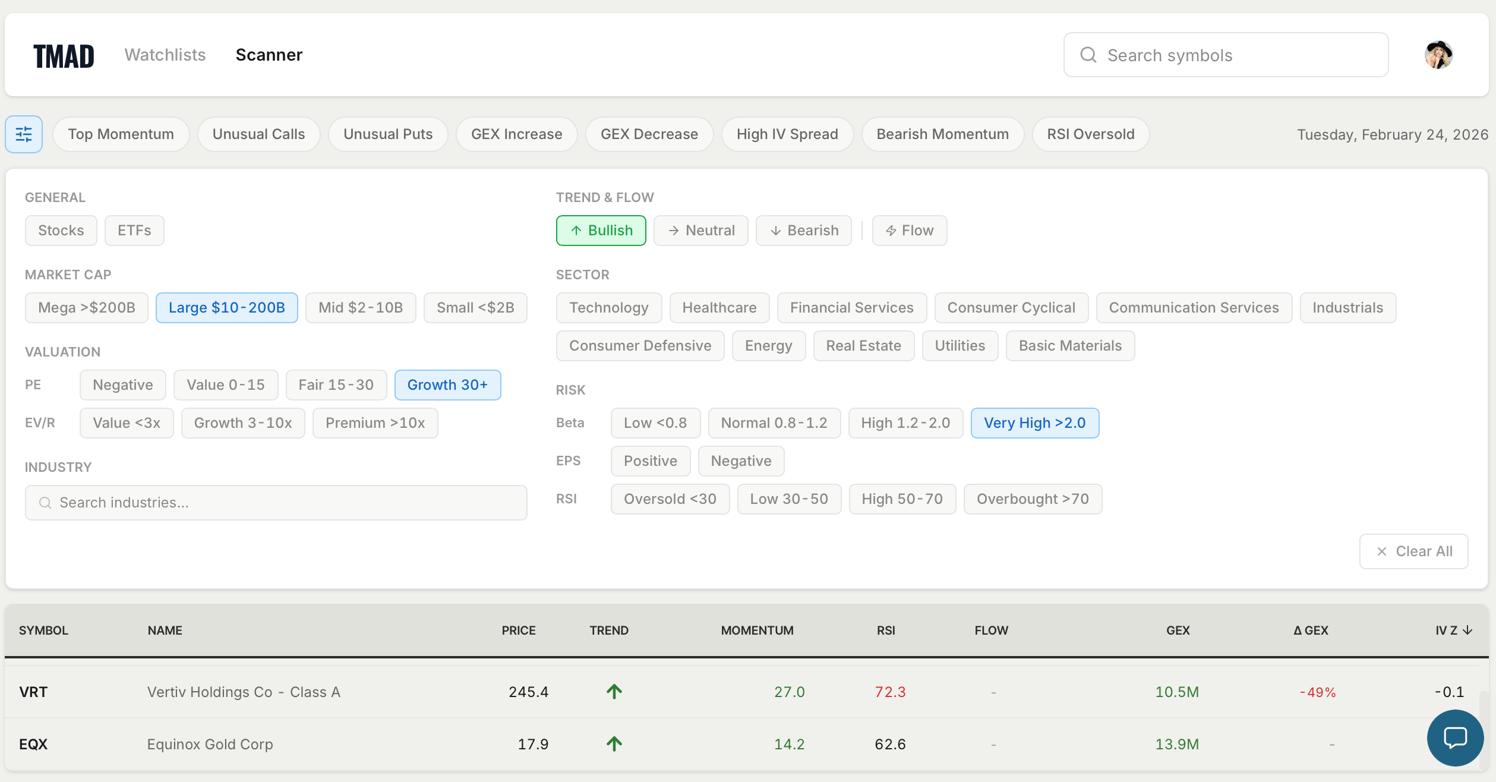Click the user profile avatar

click(1438, 55)
